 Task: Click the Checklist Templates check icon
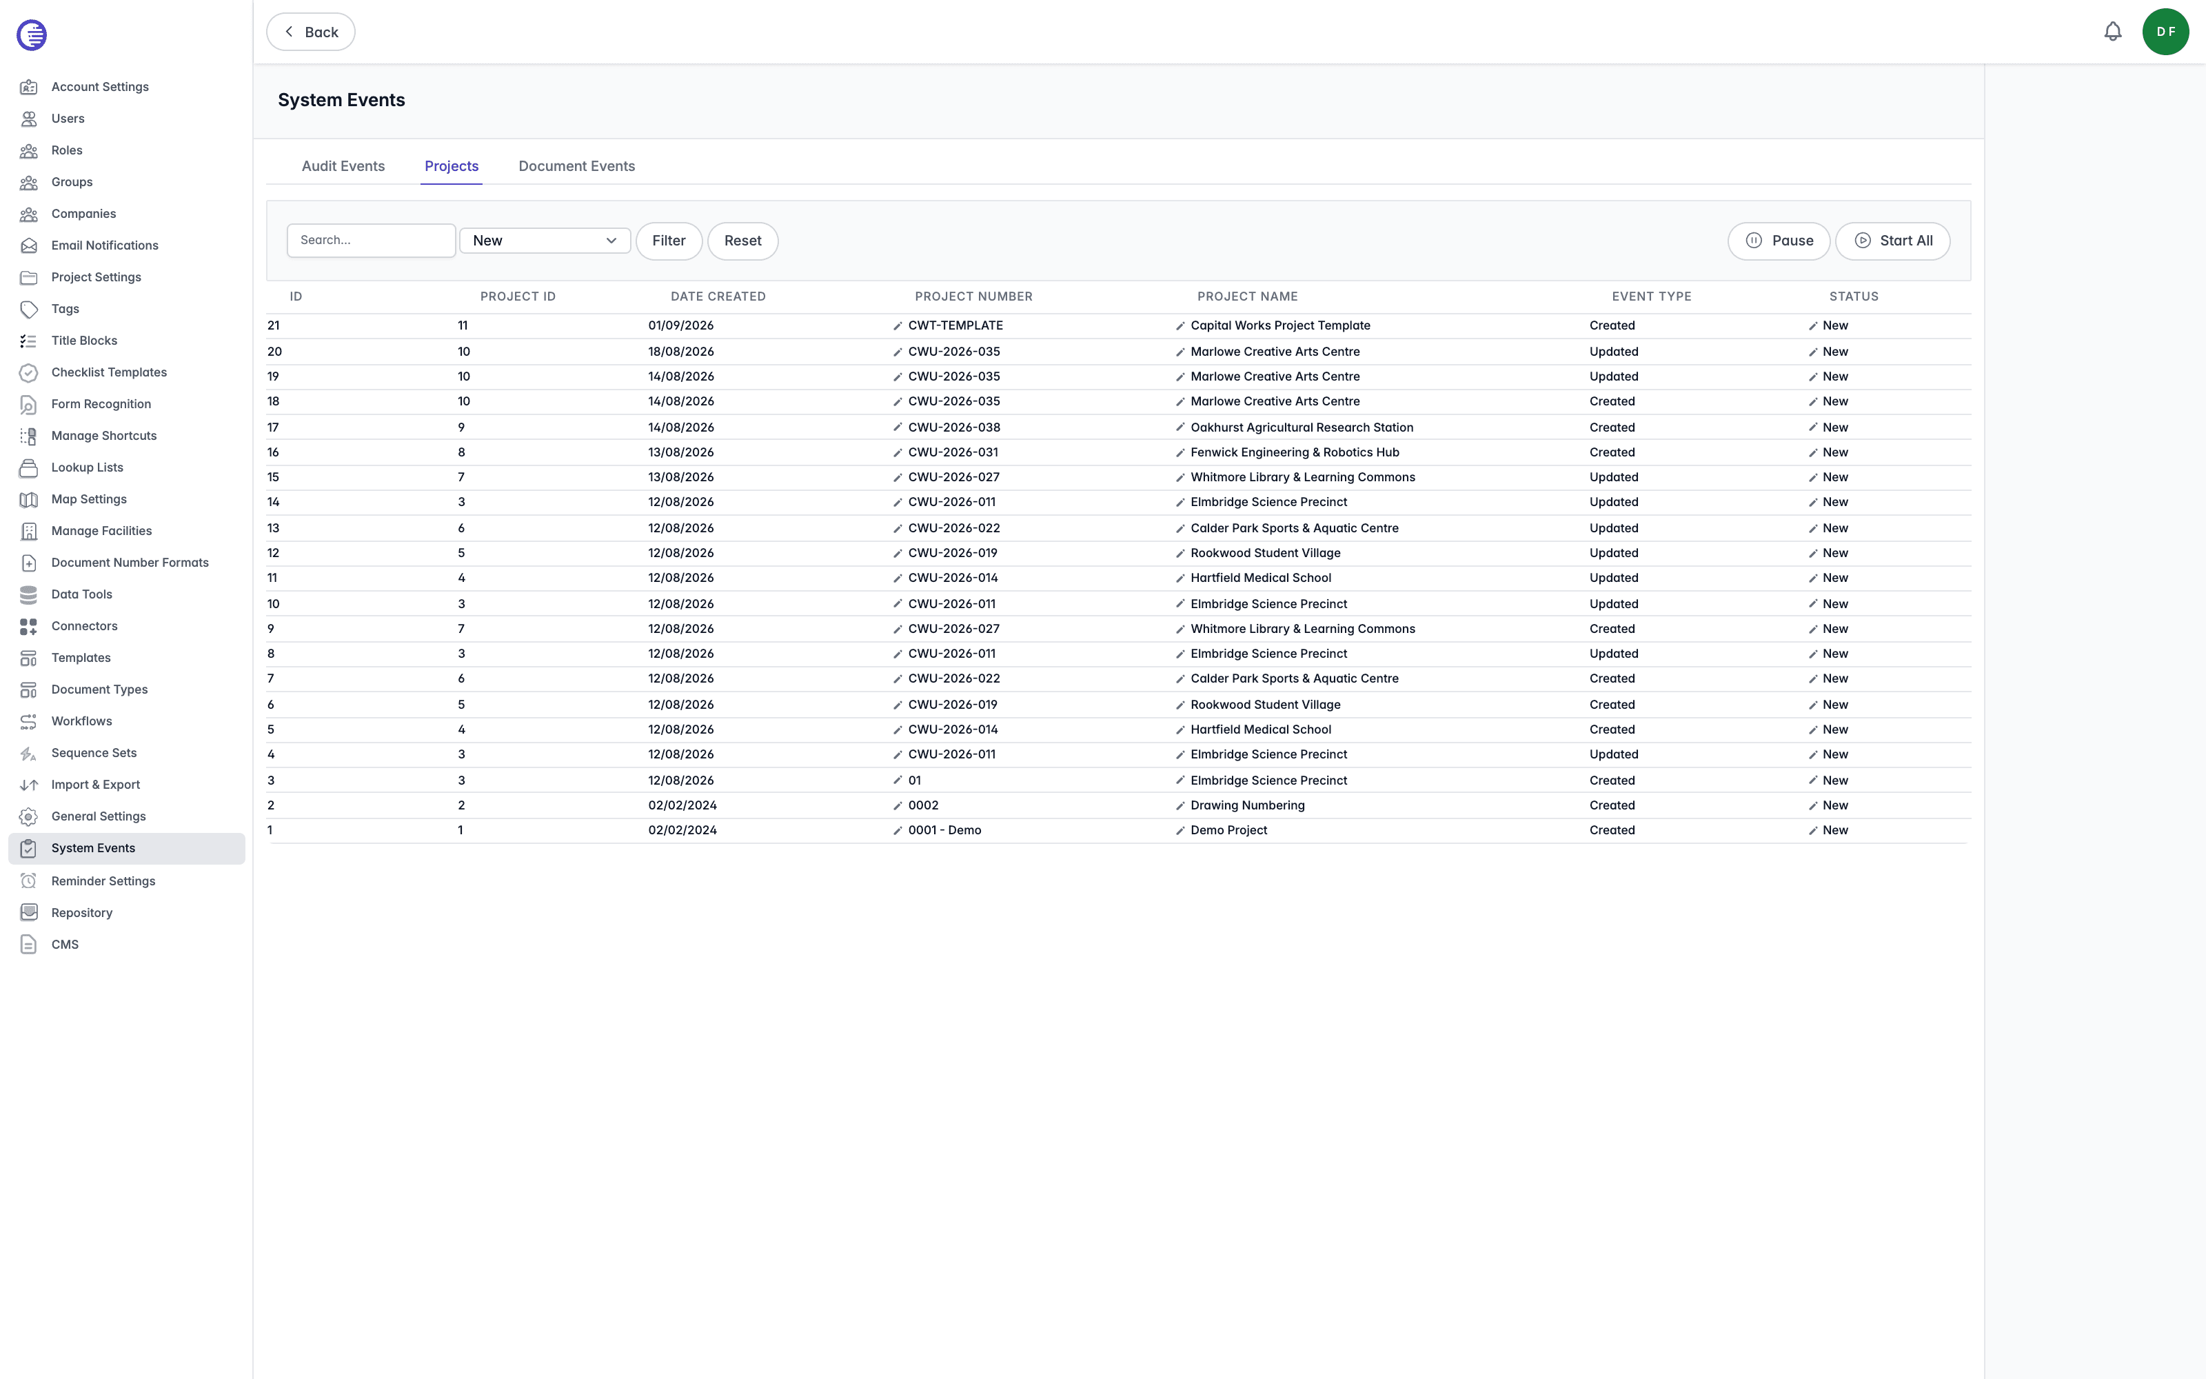pos(29,372)
